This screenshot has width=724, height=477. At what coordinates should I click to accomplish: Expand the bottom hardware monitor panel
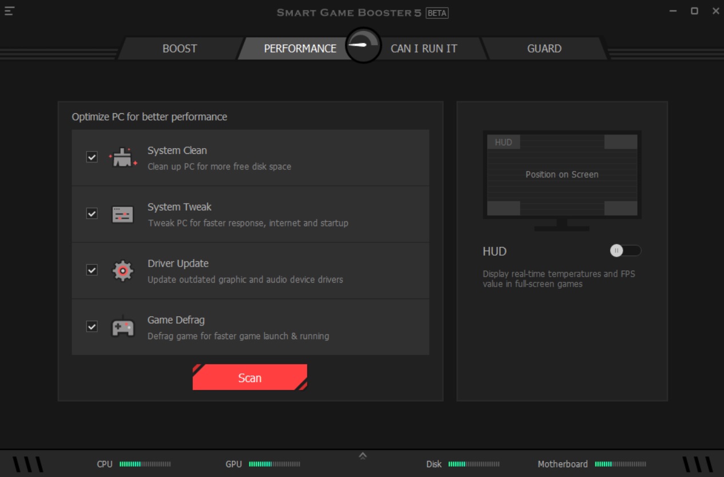363,456
